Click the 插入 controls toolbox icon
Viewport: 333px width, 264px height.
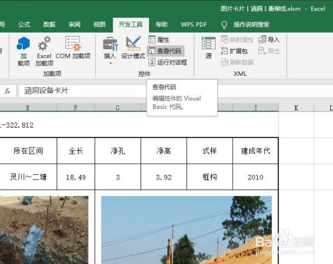(111, 43)
